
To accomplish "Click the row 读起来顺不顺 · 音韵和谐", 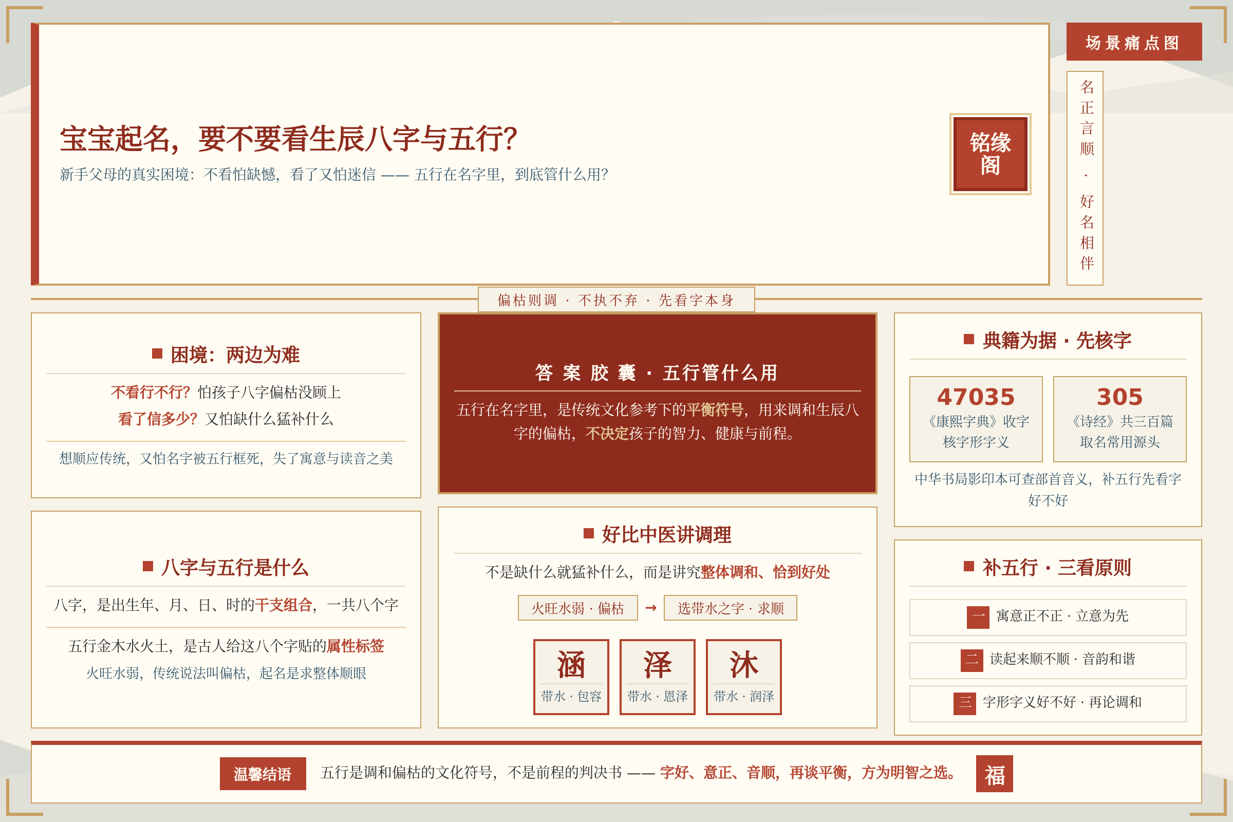I will click(x=1048, y=660).
